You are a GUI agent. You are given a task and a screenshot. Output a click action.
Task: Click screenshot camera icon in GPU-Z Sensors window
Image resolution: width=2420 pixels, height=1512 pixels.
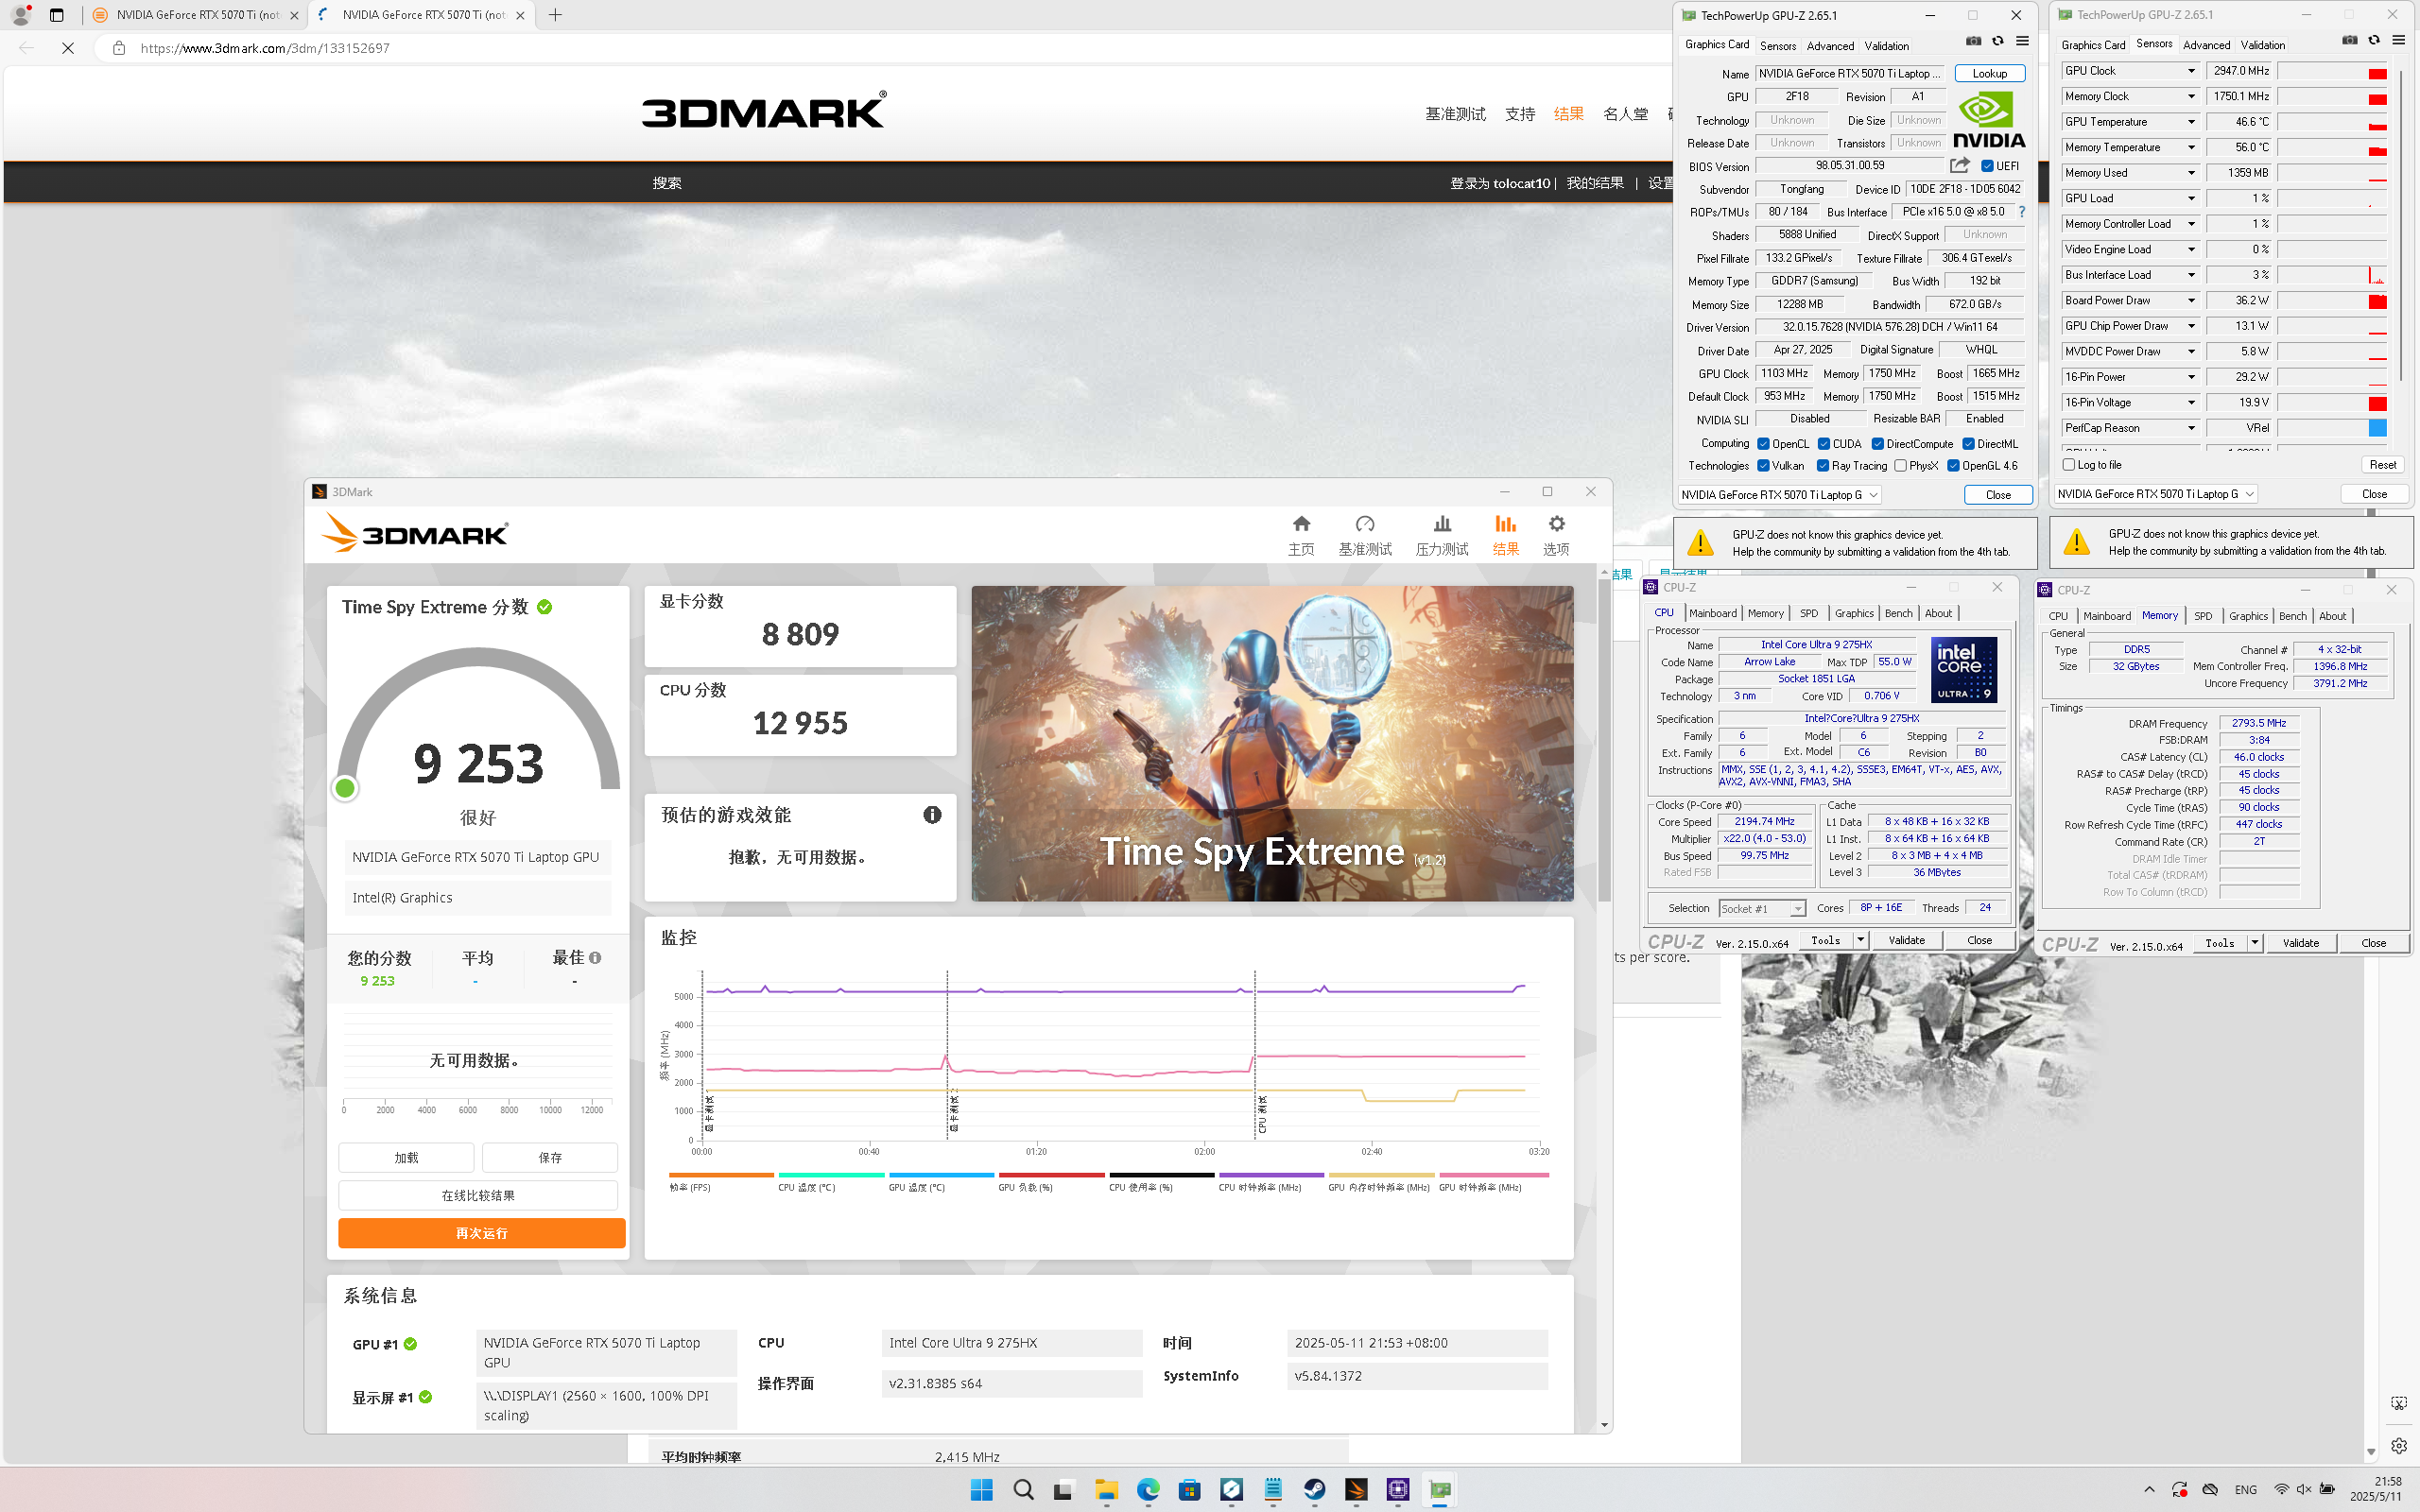(x=2349, y=40)
